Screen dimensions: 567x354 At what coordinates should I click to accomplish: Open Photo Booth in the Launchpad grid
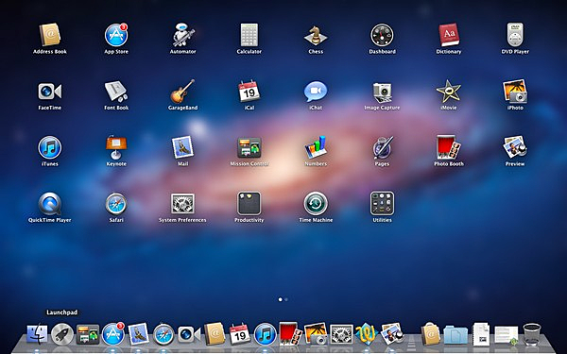pos(449,147)
